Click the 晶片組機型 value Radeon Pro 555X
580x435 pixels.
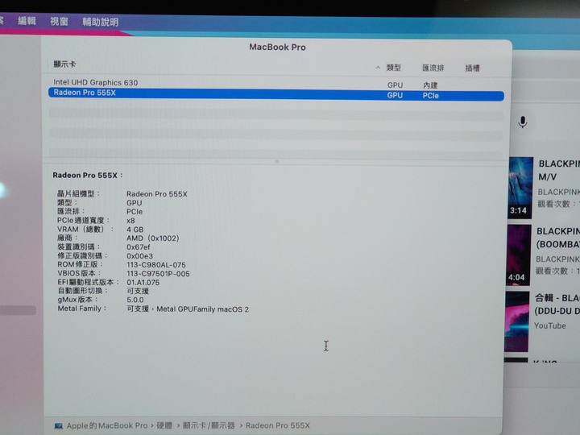point(157,194)
